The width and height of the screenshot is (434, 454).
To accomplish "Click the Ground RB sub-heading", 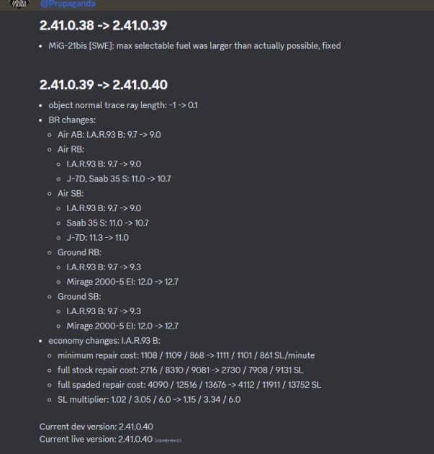I will pyautogui.click(x=79, y=252).
